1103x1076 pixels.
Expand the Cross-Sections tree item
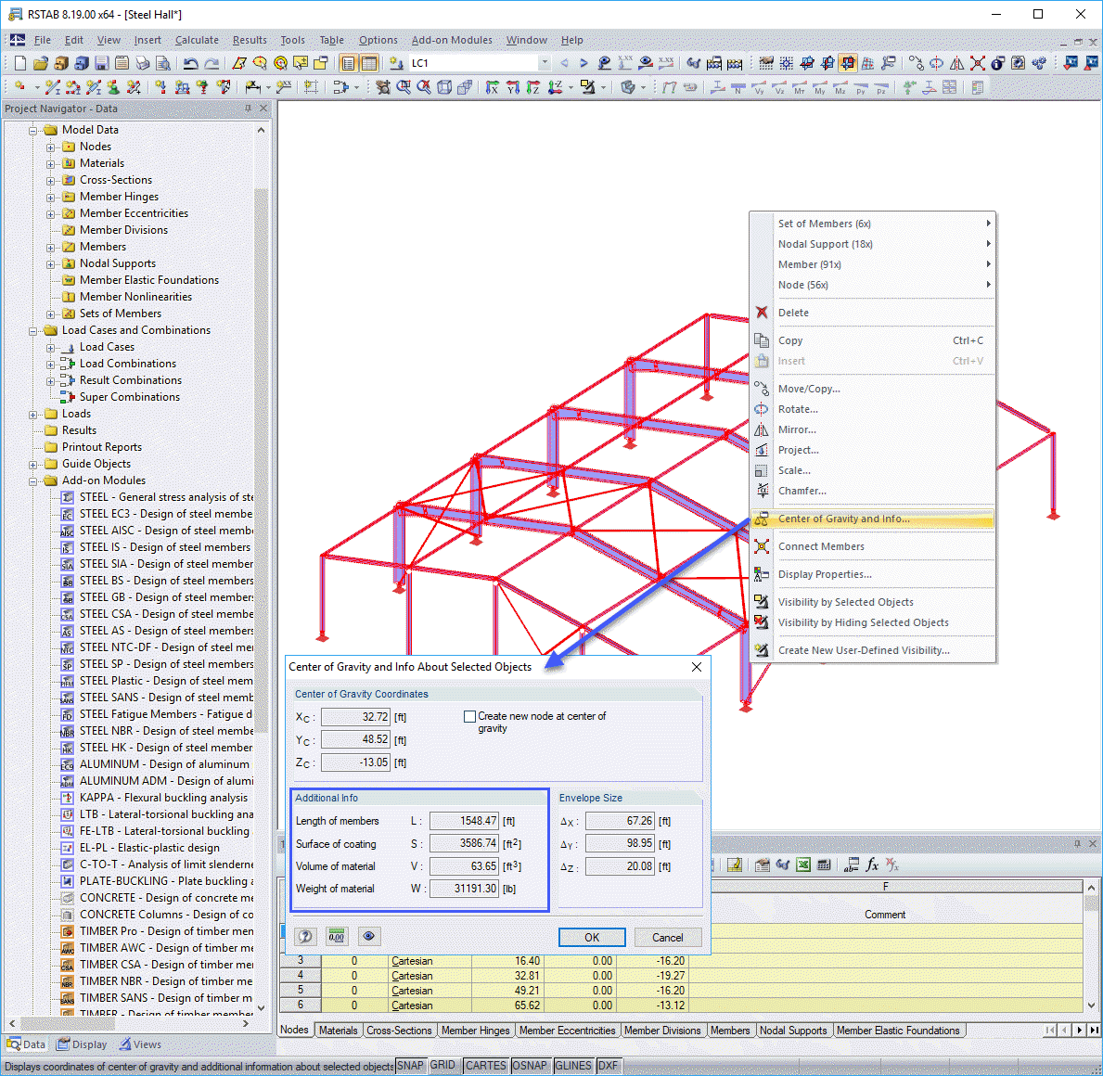[x=51, y=181]
